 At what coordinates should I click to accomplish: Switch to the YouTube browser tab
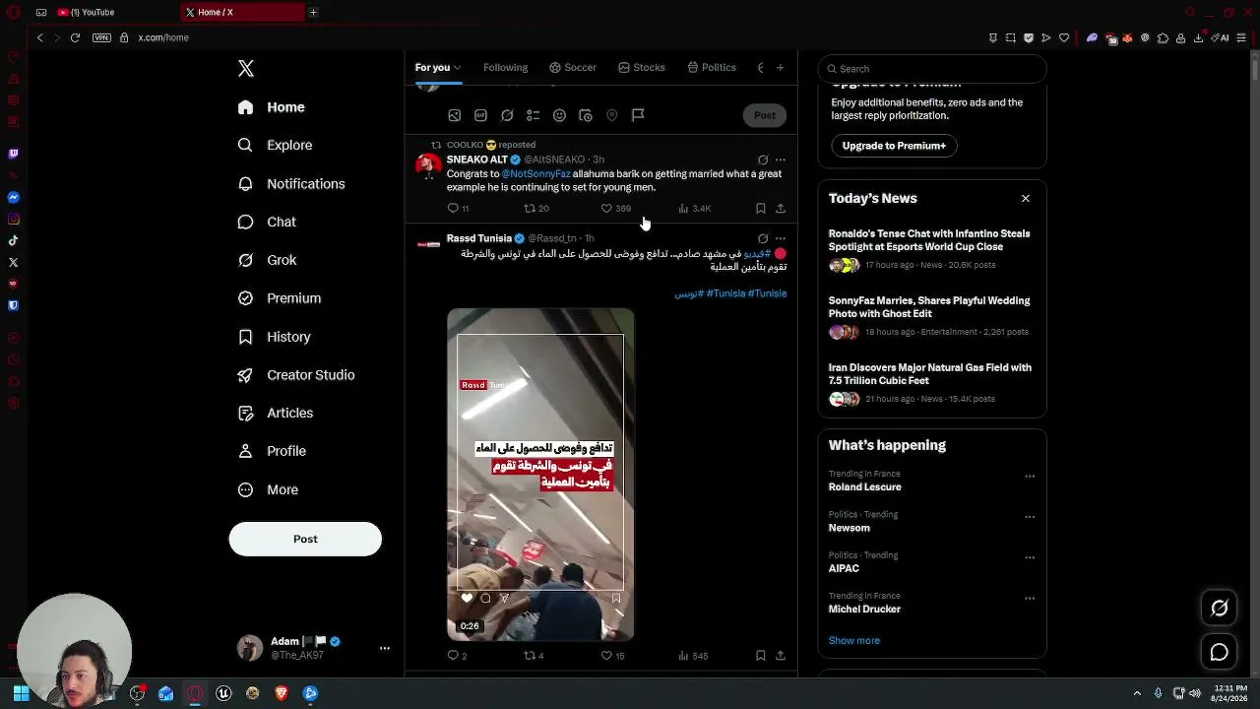[111, 13]
